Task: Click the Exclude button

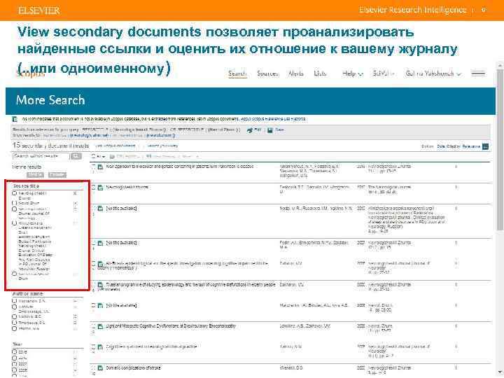Action: (57, 175)
